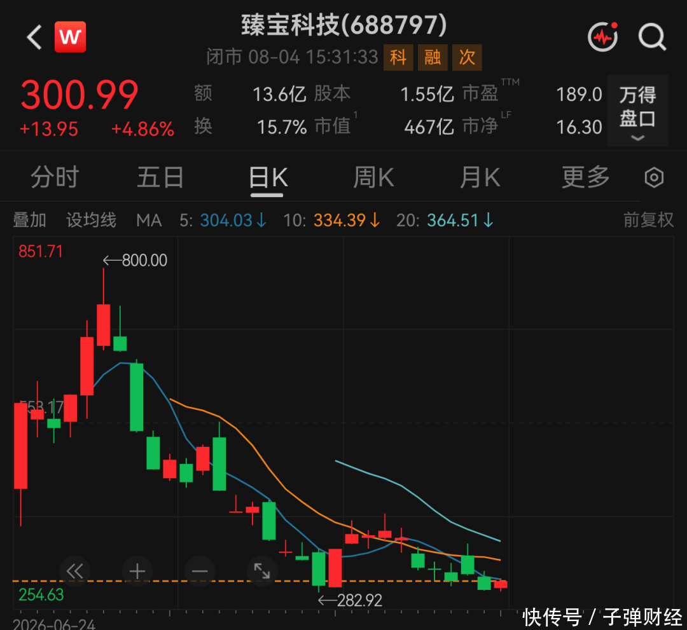Tap the 叠加 overlay button
Screen dimensions: 687x630
tap(29, 220)
